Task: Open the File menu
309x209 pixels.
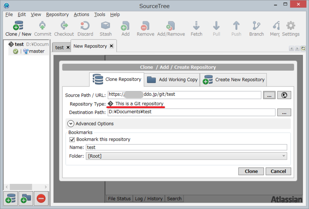Action: point(9,14)
